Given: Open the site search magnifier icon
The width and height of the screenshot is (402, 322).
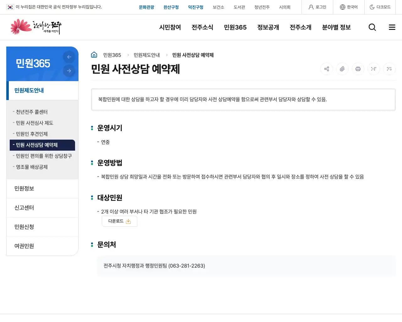Looking at the screenshot, I should (x=372, y=27).
